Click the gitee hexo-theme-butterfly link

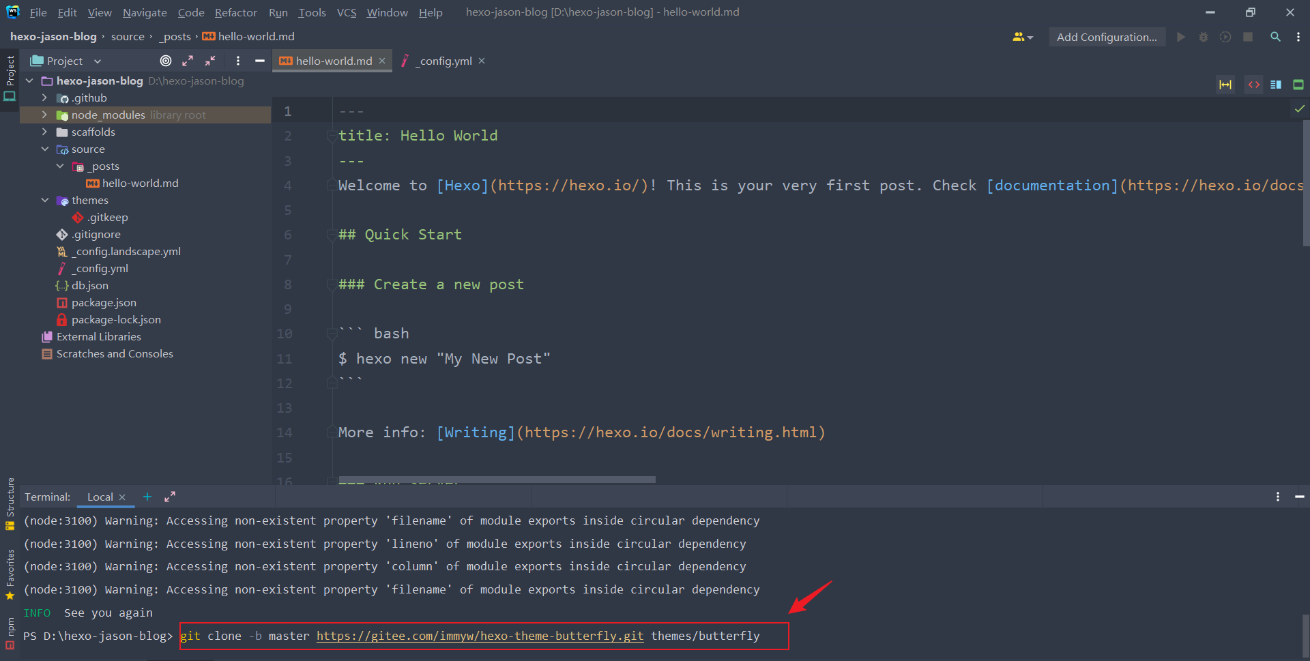click(x=480, y=636)
